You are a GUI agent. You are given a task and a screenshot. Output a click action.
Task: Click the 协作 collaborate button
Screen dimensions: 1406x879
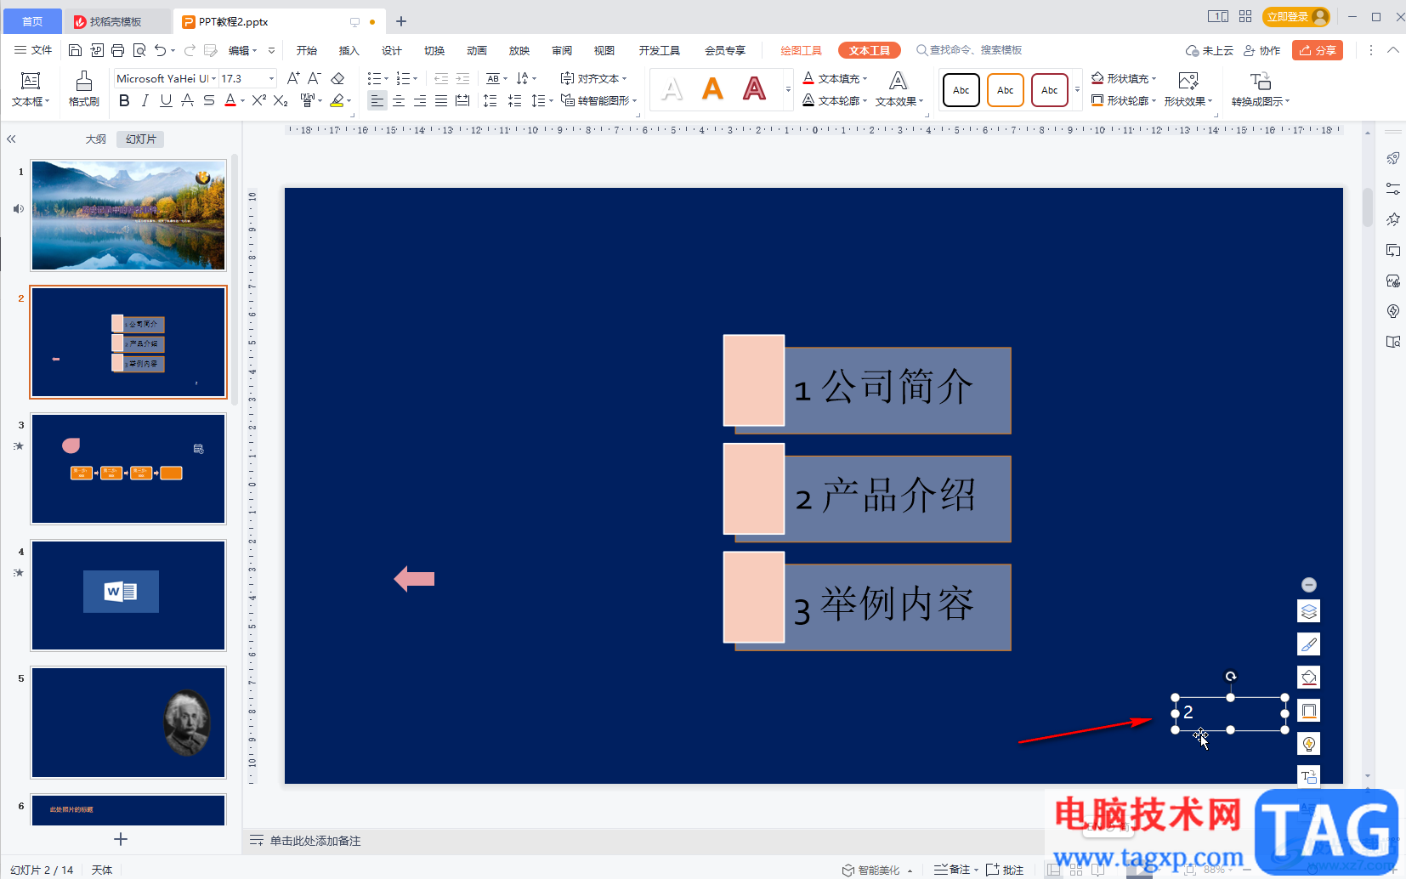[1262, 50]
